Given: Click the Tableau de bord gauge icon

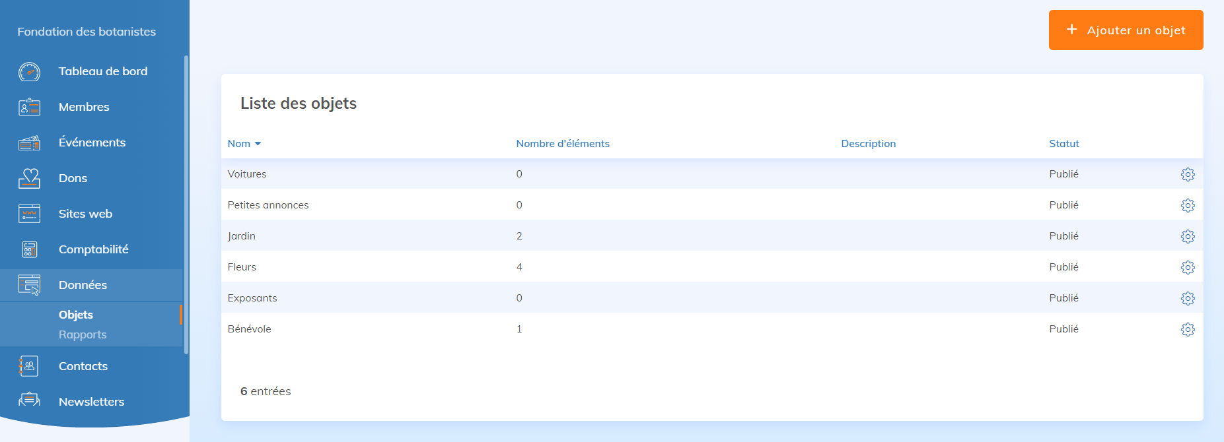Looking at the screenshot, I should point(29,71).
